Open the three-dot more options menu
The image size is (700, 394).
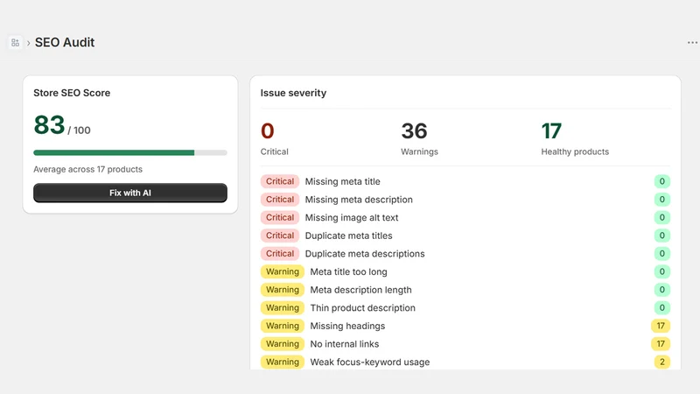692,42
